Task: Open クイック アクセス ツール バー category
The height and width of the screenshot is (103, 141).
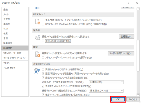Action: pos(15,58)
